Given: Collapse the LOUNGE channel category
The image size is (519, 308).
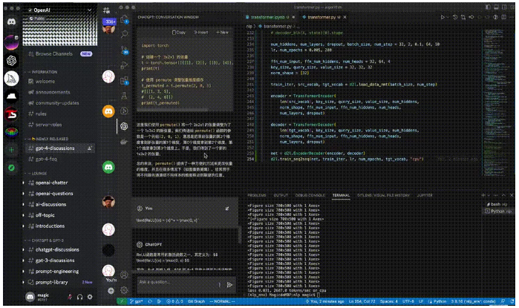Looking at the screenshot, I should tap(41, 171).
